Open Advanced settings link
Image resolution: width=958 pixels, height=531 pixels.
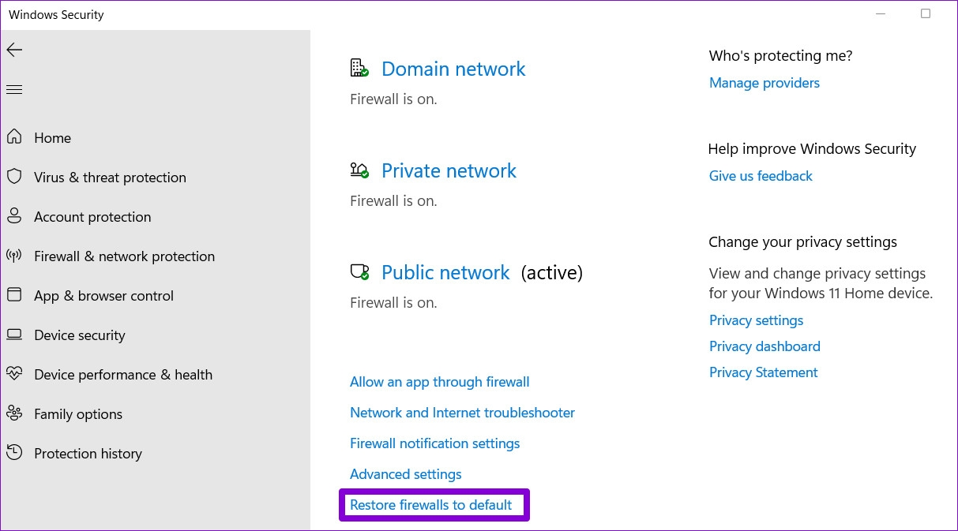point(405,474)
